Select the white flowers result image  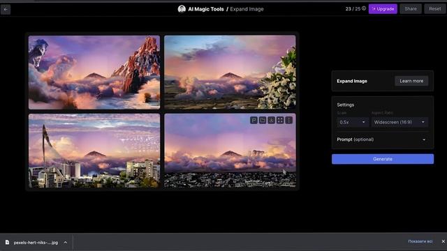230,73
